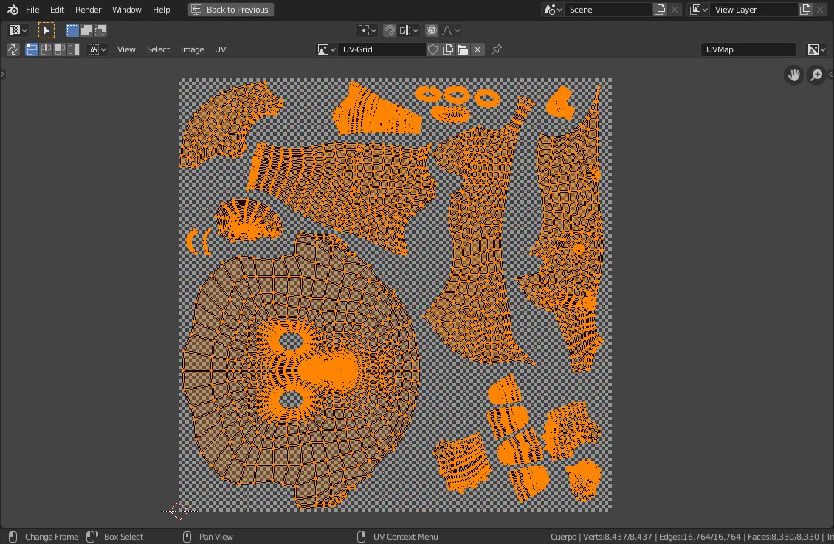Screen dimensions: 834x544
Task: Click the UVMap name field
Action: click(x=748, y=49)
